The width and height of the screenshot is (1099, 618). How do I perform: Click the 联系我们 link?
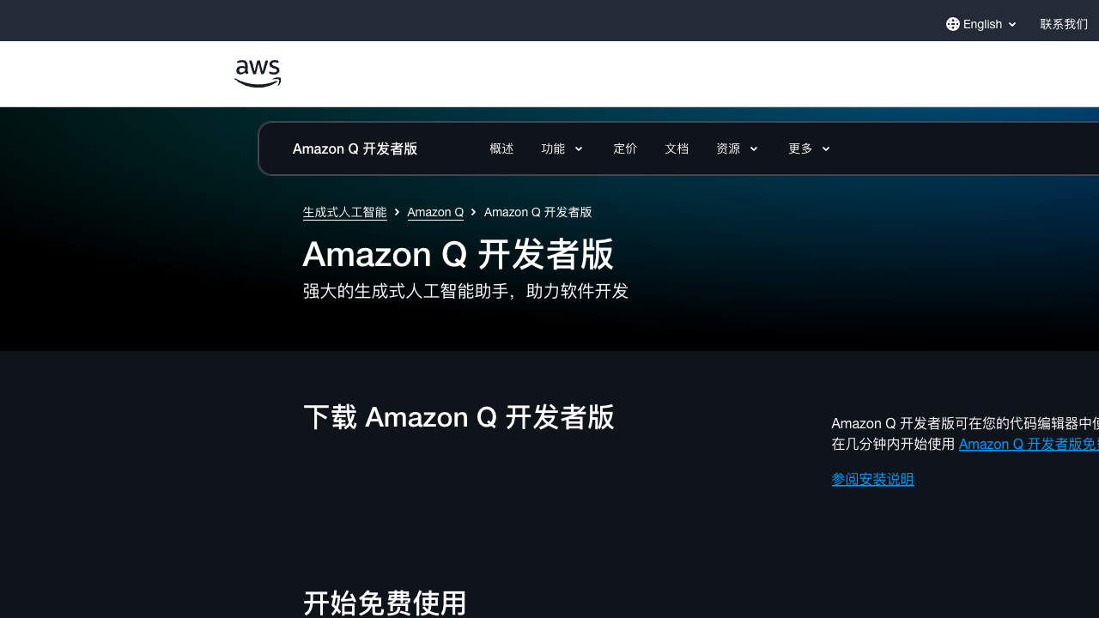pyautogui.click(x=1064, y=24)
